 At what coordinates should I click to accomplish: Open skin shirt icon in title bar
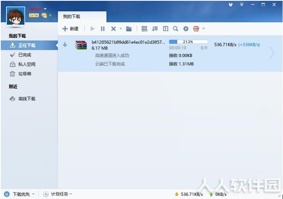click(x=231, y=5)
